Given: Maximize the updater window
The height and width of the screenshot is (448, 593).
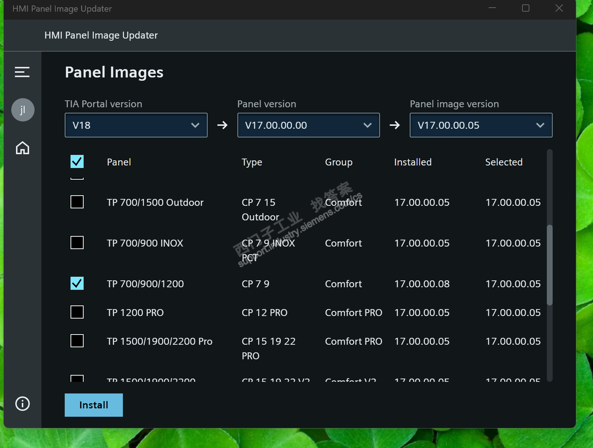Looking at the screenshot, I should click(526, 8).
